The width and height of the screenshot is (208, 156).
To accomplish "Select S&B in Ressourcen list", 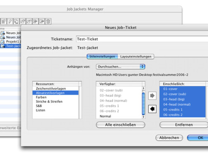I will pyautogui.click(x=56, y=106).
